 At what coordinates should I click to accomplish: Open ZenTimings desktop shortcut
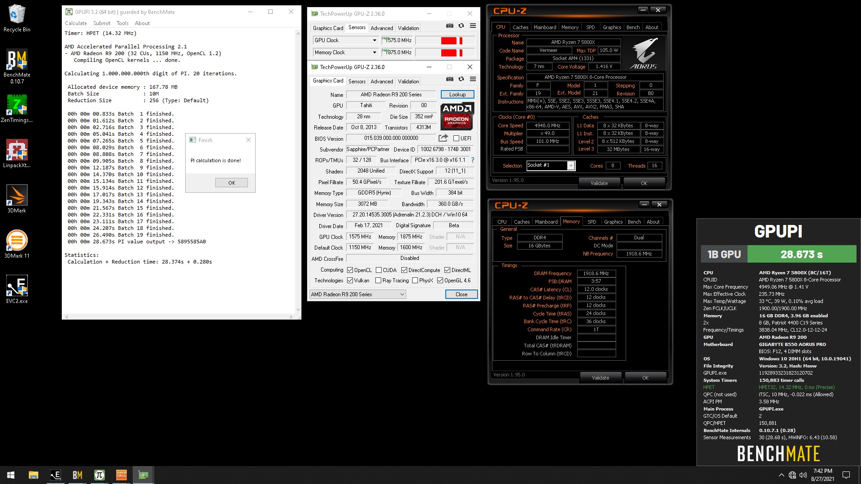[17, 108]
